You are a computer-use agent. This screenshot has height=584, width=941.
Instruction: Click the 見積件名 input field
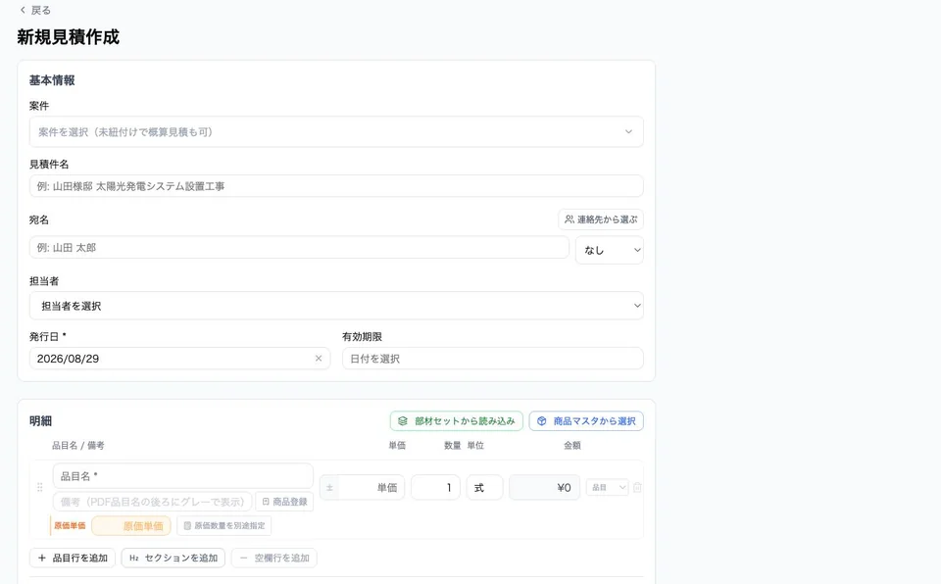tap(336, 186)
